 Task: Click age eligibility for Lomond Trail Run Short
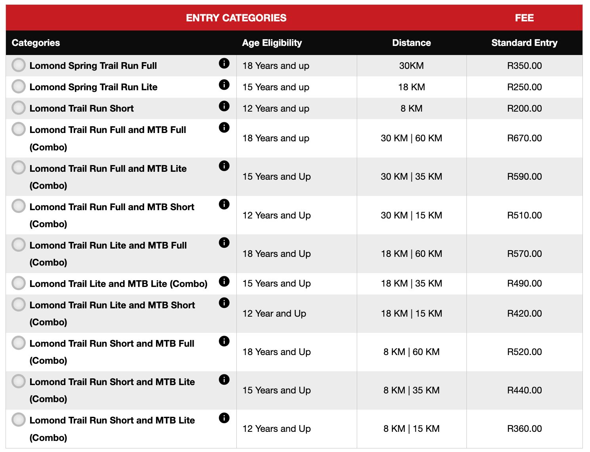click(x=297, y=108)
